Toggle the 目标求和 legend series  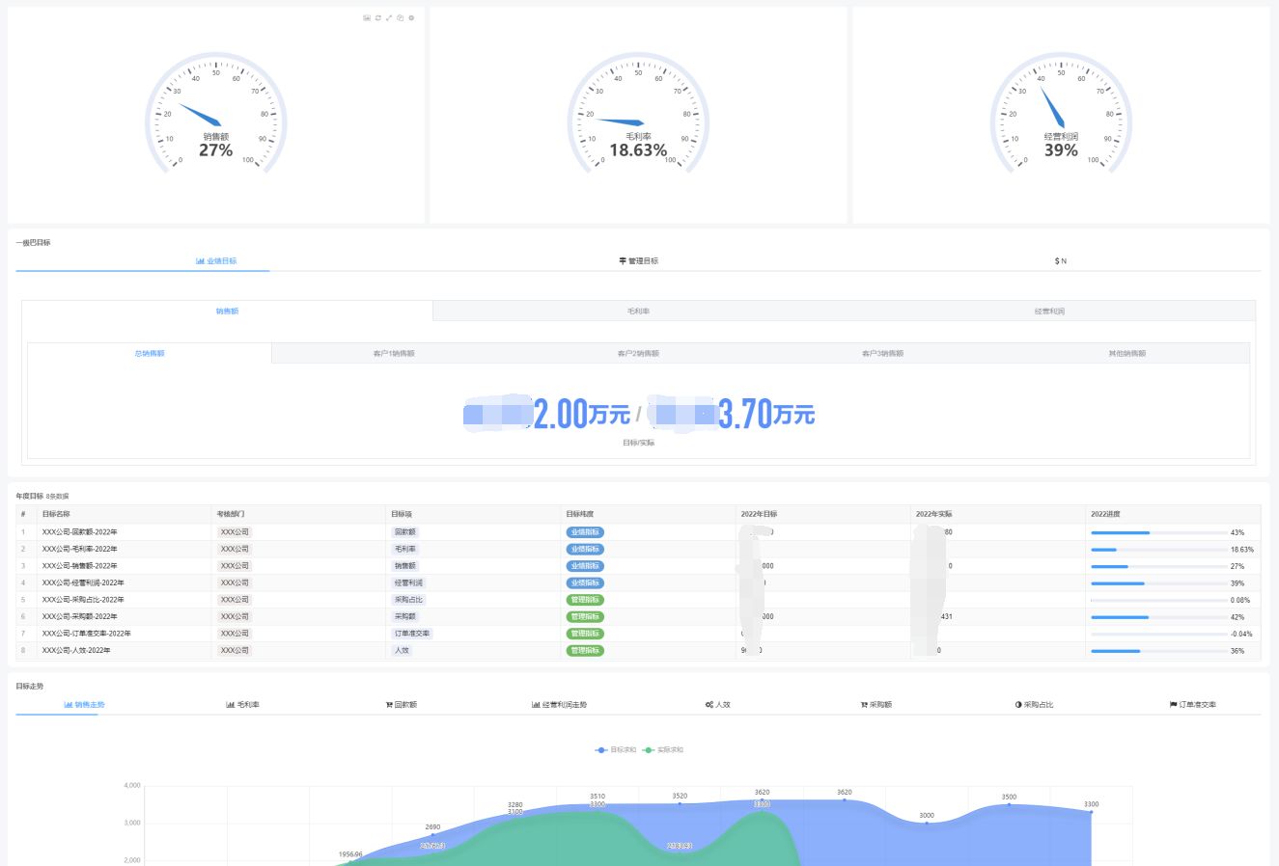pos(616,749)
